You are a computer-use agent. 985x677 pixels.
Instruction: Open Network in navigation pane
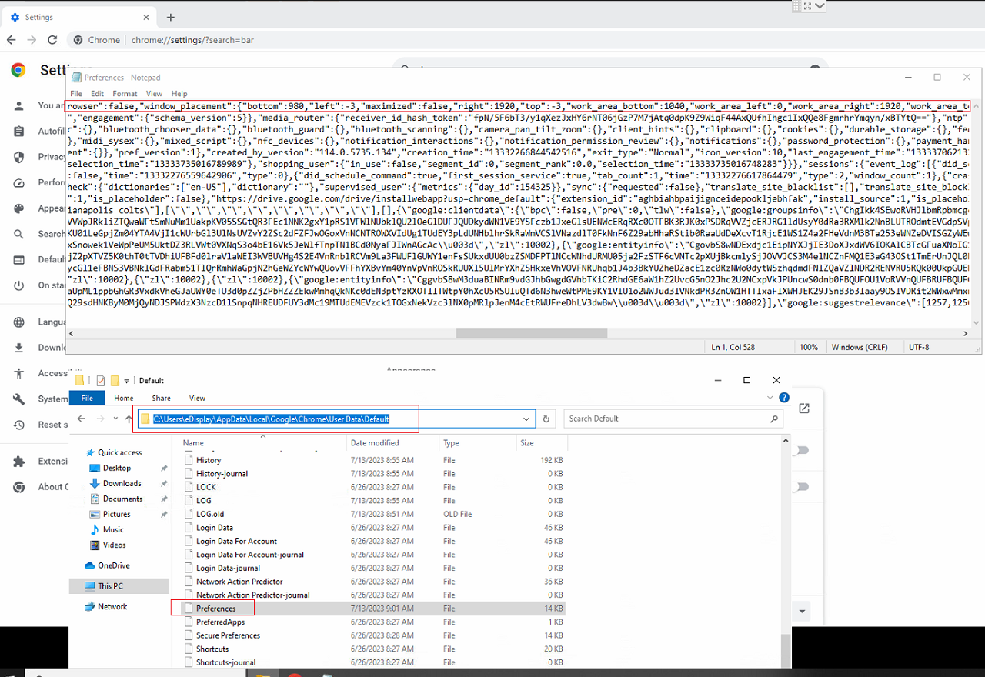click(x=112, y=606)
